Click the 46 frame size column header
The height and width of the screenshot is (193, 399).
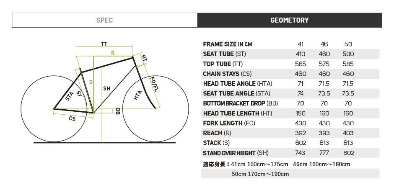point(324,44)
